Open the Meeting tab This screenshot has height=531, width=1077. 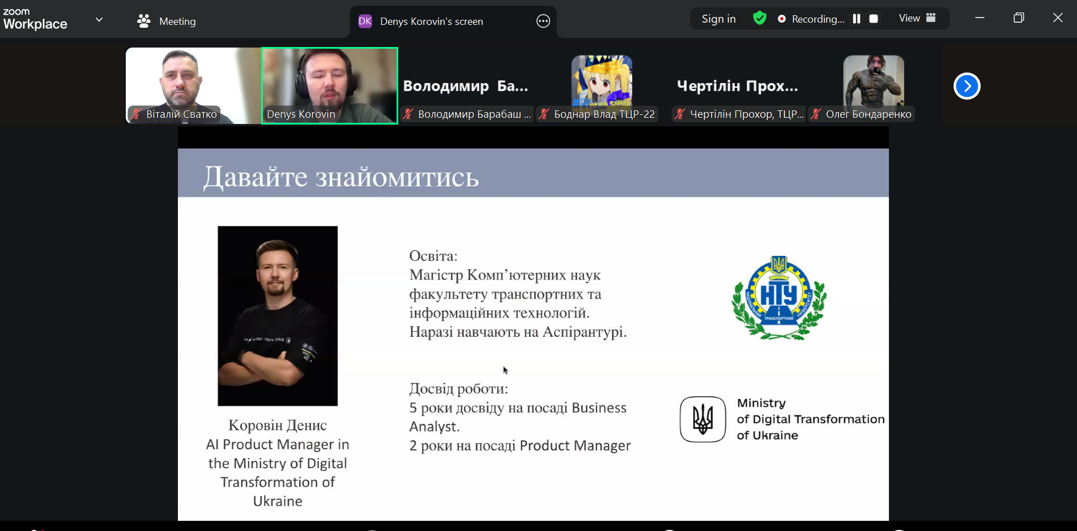[177, 22]
